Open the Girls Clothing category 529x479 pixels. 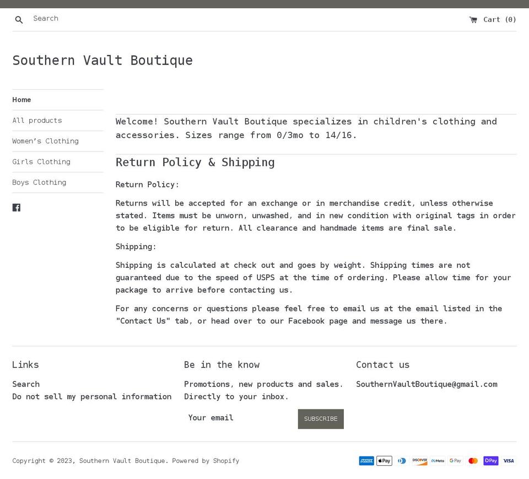pyautogui.click(x=41, y=162)
